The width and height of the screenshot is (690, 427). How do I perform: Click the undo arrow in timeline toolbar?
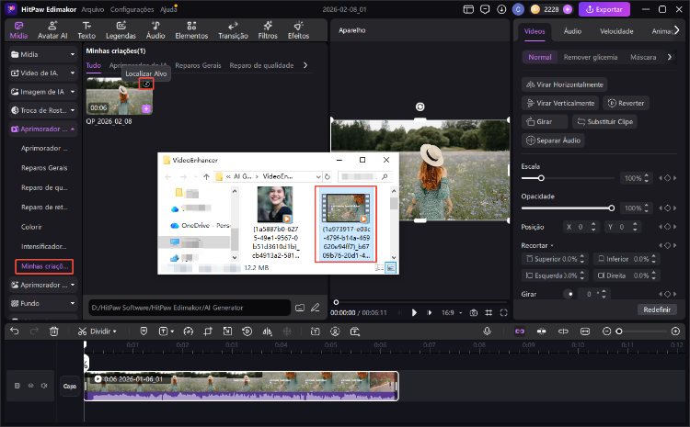click(15, 331)
